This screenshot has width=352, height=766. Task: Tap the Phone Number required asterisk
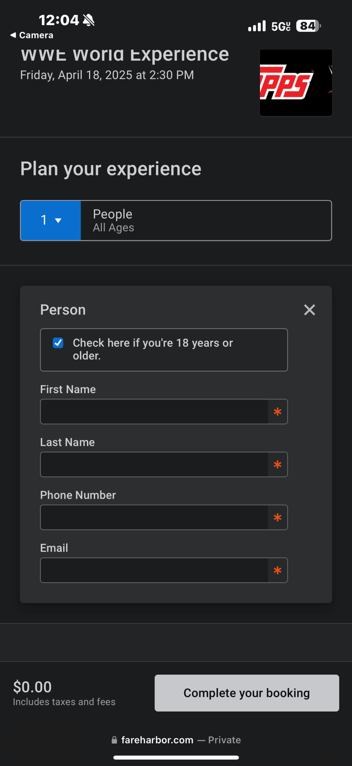278,517
